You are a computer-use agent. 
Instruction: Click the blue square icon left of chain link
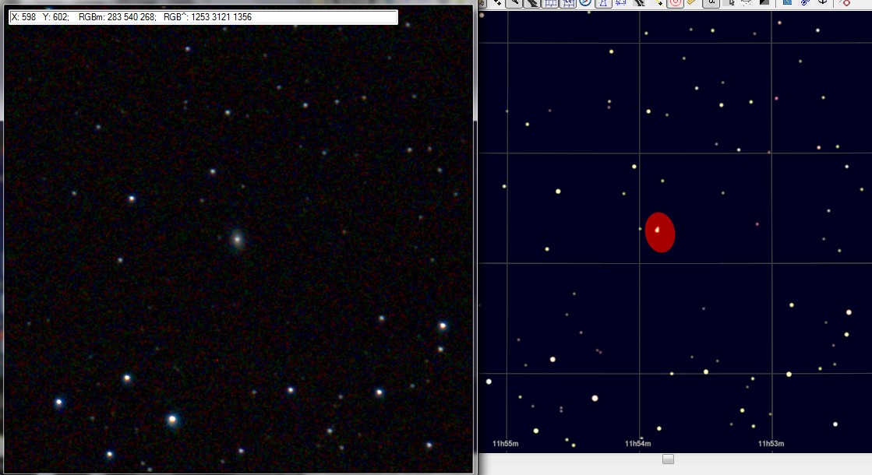pos(787,3)
